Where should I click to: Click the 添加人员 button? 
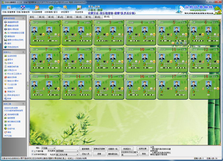86,154
